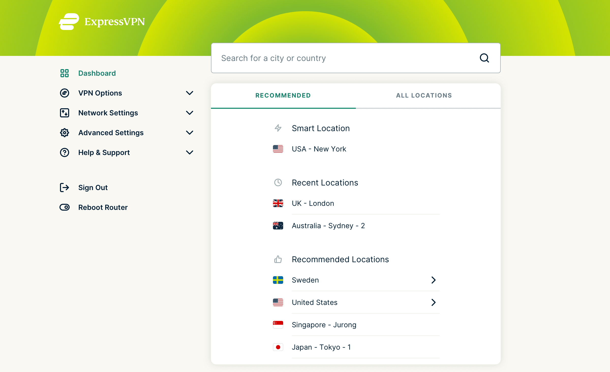Expand United States server list
This screenshot has width=610, height=372.
coord(433,302)
